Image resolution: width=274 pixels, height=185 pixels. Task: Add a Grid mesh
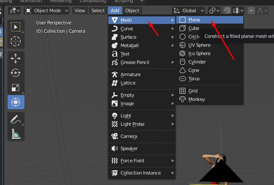210,91
